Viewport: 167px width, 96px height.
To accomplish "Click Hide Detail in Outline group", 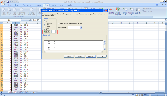I will pos(147,11).
